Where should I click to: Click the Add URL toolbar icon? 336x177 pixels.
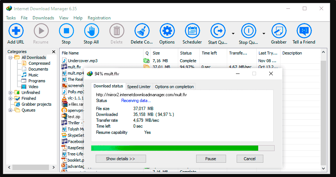tap(16, 31)
